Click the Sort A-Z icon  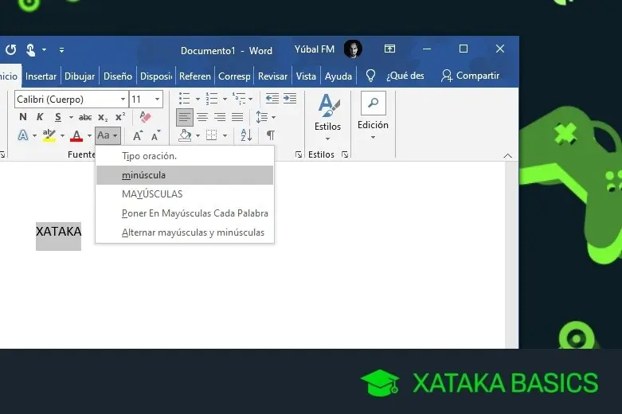(x=246, y=135)
